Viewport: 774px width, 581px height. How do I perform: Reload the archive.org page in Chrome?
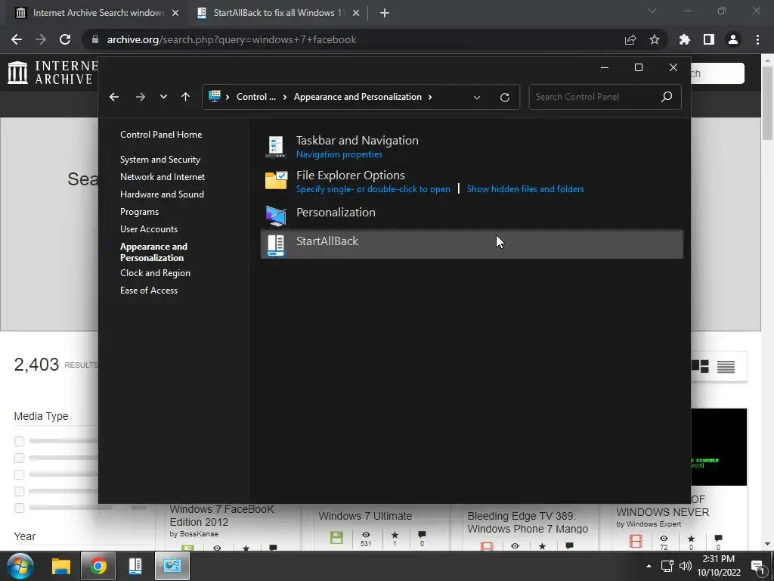click(65, 39)
